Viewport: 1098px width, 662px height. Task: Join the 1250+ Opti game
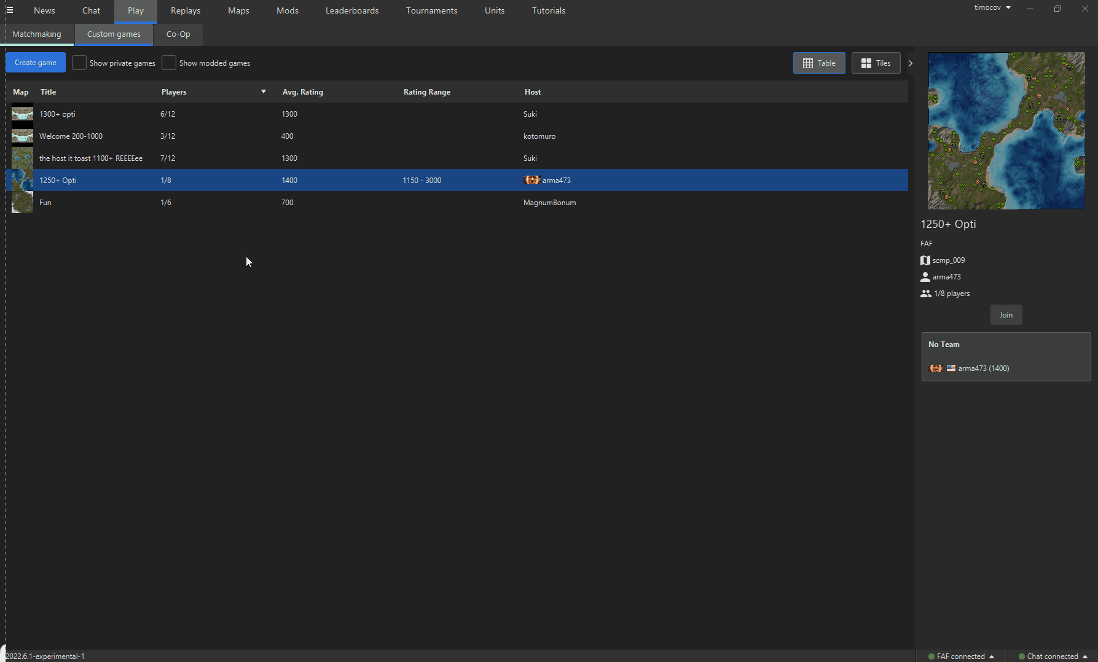tap(1006, 314)
